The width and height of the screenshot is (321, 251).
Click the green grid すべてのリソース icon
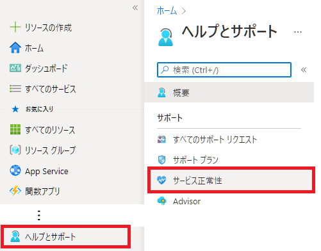point(15,129)
